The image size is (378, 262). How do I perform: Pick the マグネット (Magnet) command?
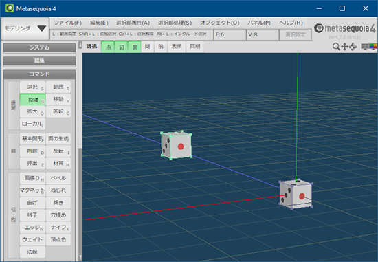click(32, 190)
